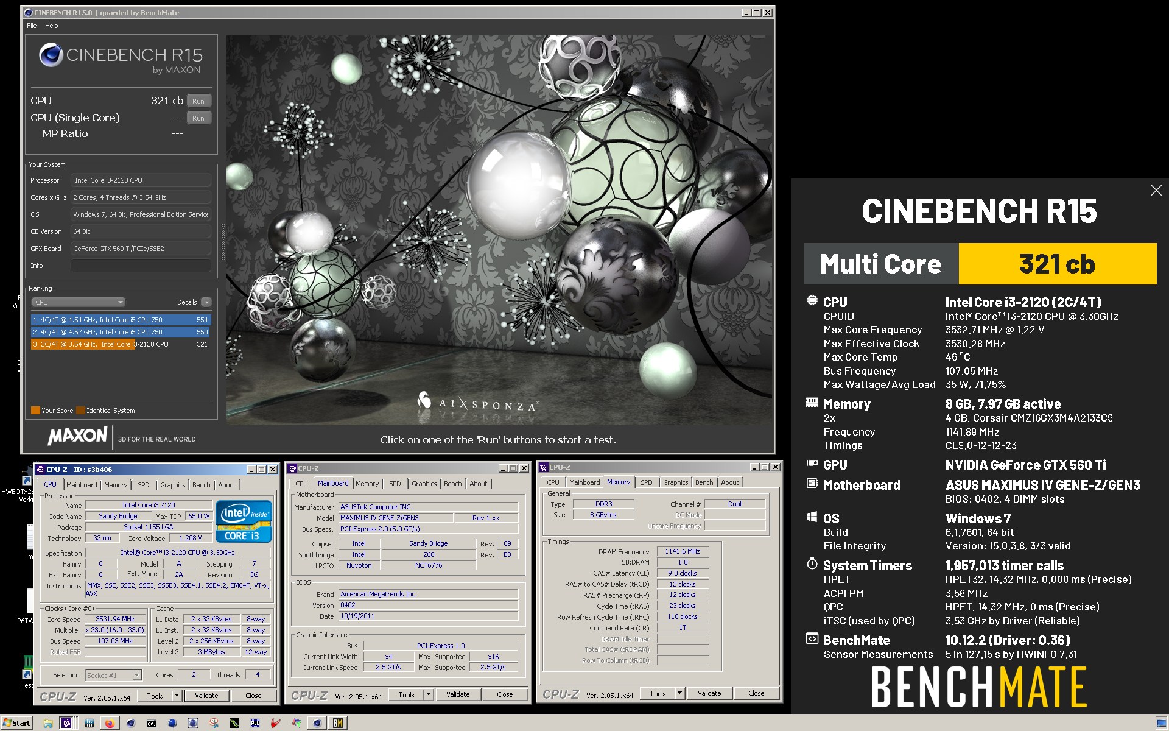Run the CPU multi-core test
Viewport: 1169px width, 731px height.
198,101
